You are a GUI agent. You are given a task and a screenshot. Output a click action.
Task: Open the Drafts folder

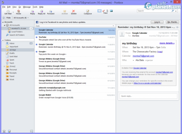click(12, 53)
